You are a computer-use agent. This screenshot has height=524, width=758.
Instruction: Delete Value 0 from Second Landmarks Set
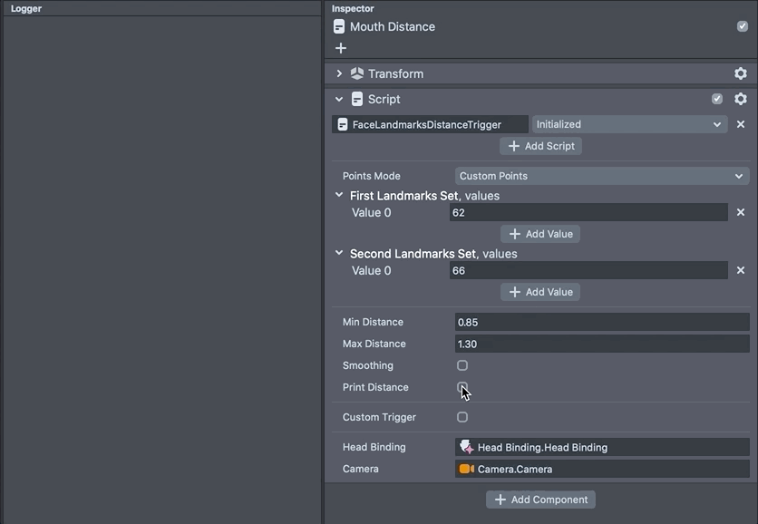(x=740, y=270)
